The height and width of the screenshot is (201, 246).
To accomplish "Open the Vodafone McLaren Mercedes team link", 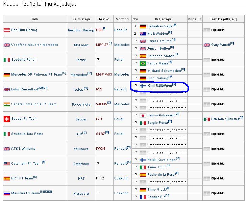I will click(x=34, y=45).
